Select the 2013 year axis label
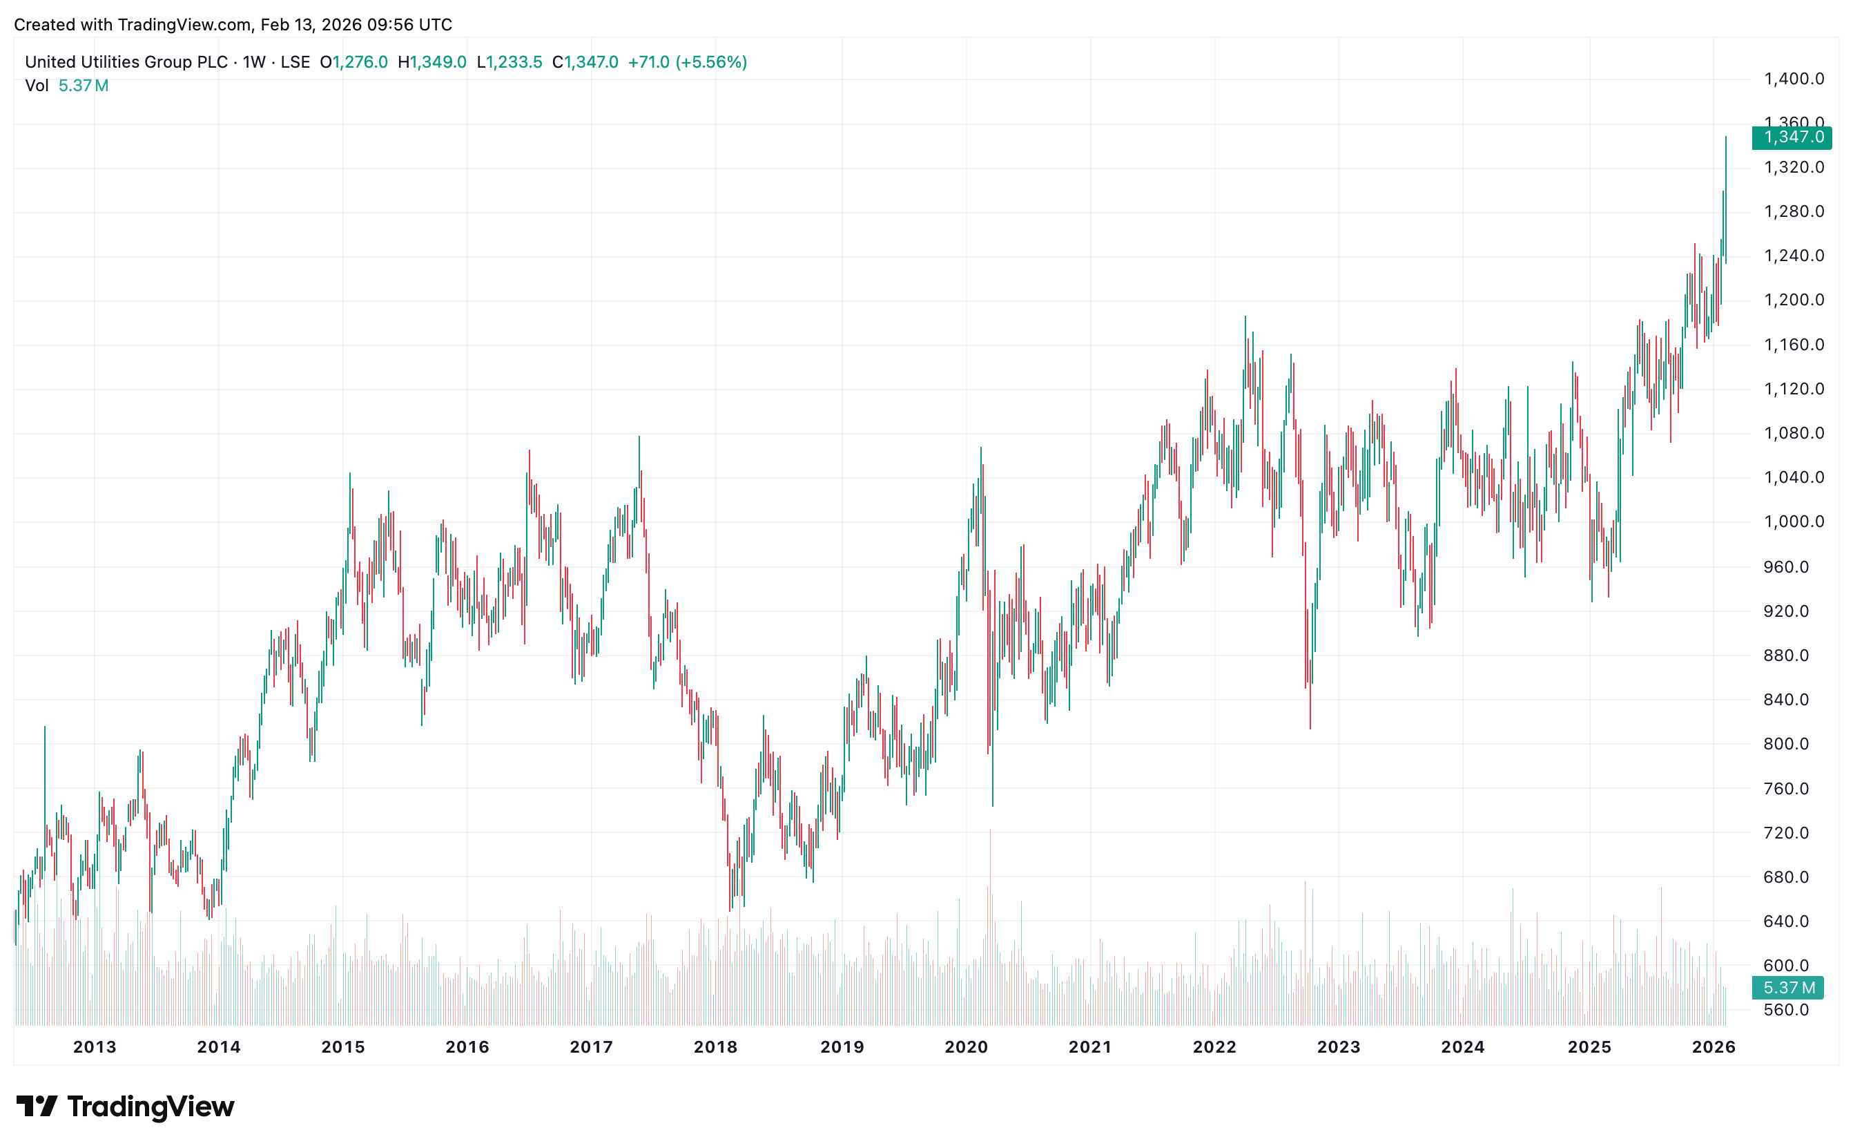Screen dimensions: 1853x1148 [94, 1047]
